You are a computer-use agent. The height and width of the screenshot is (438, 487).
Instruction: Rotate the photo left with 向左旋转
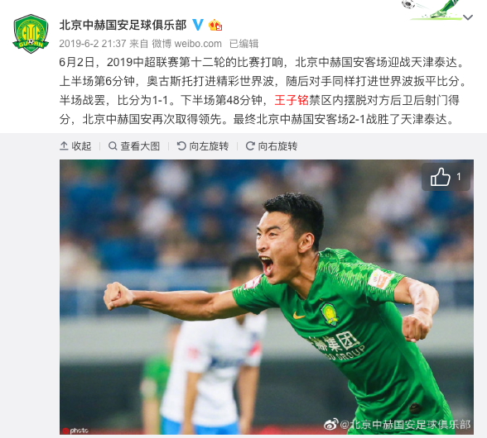click(202, 145)
